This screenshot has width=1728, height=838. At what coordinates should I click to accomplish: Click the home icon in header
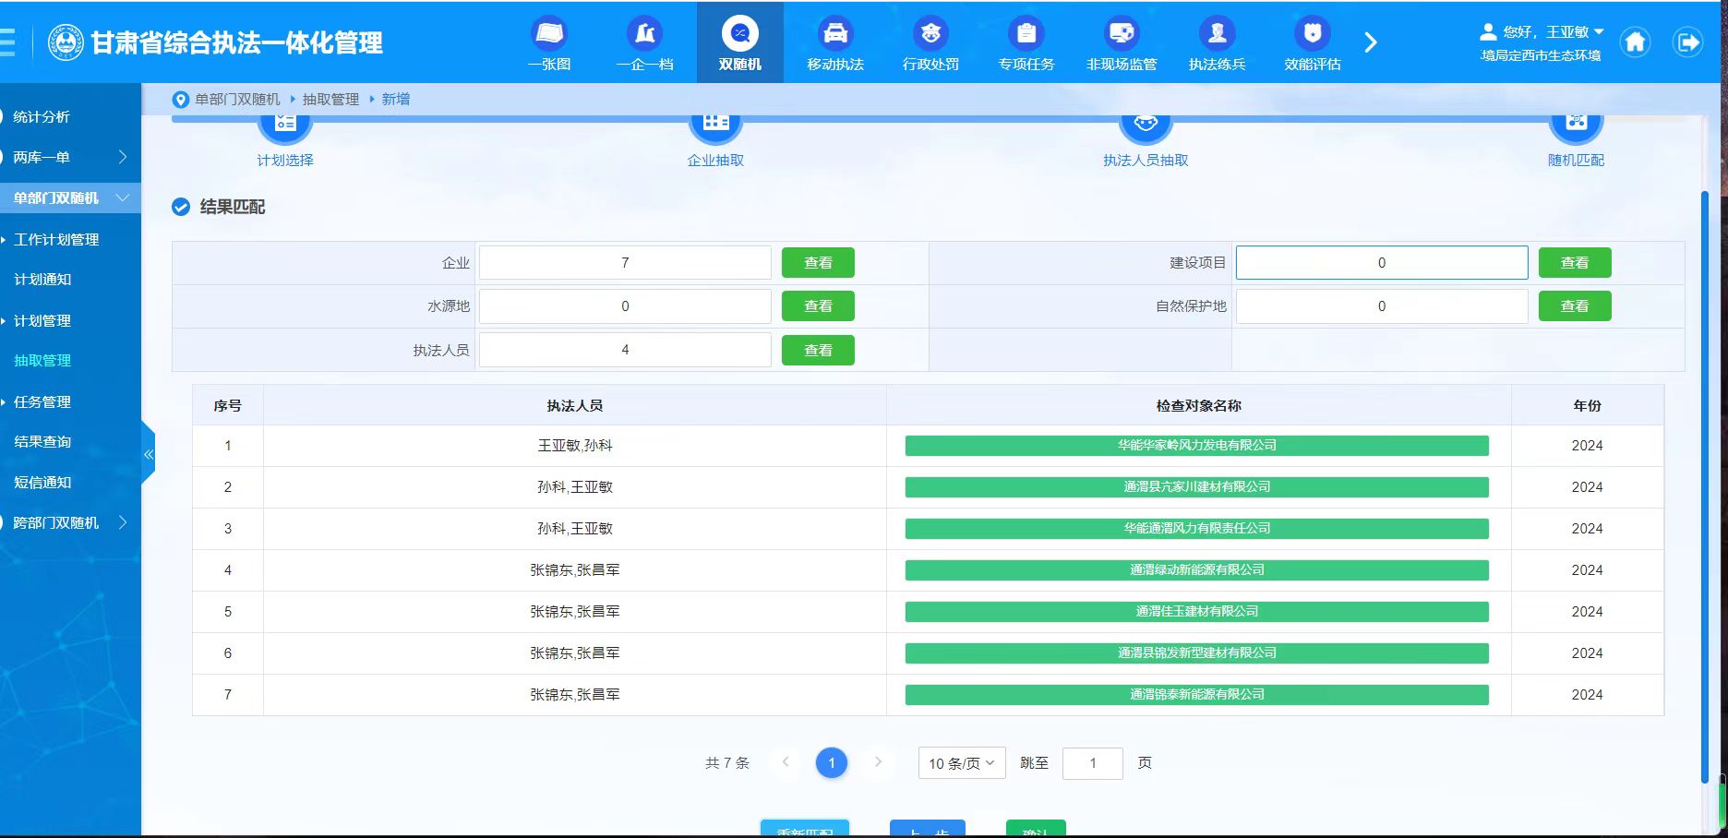[x=1635, y=42]
